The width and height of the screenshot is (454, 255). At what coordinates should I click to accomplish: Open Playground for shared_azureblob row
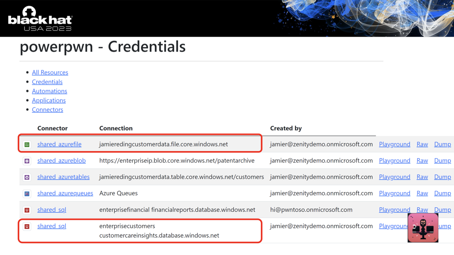click(x=394, y=161)
